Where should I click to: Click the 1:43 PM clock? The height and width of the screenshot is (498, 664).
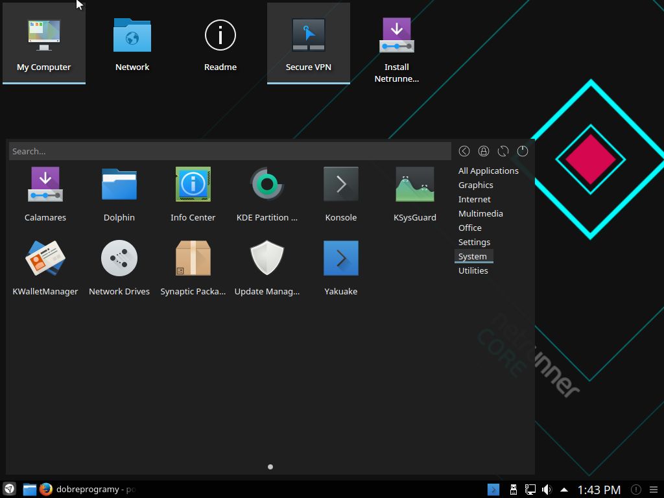pos(599,490)
